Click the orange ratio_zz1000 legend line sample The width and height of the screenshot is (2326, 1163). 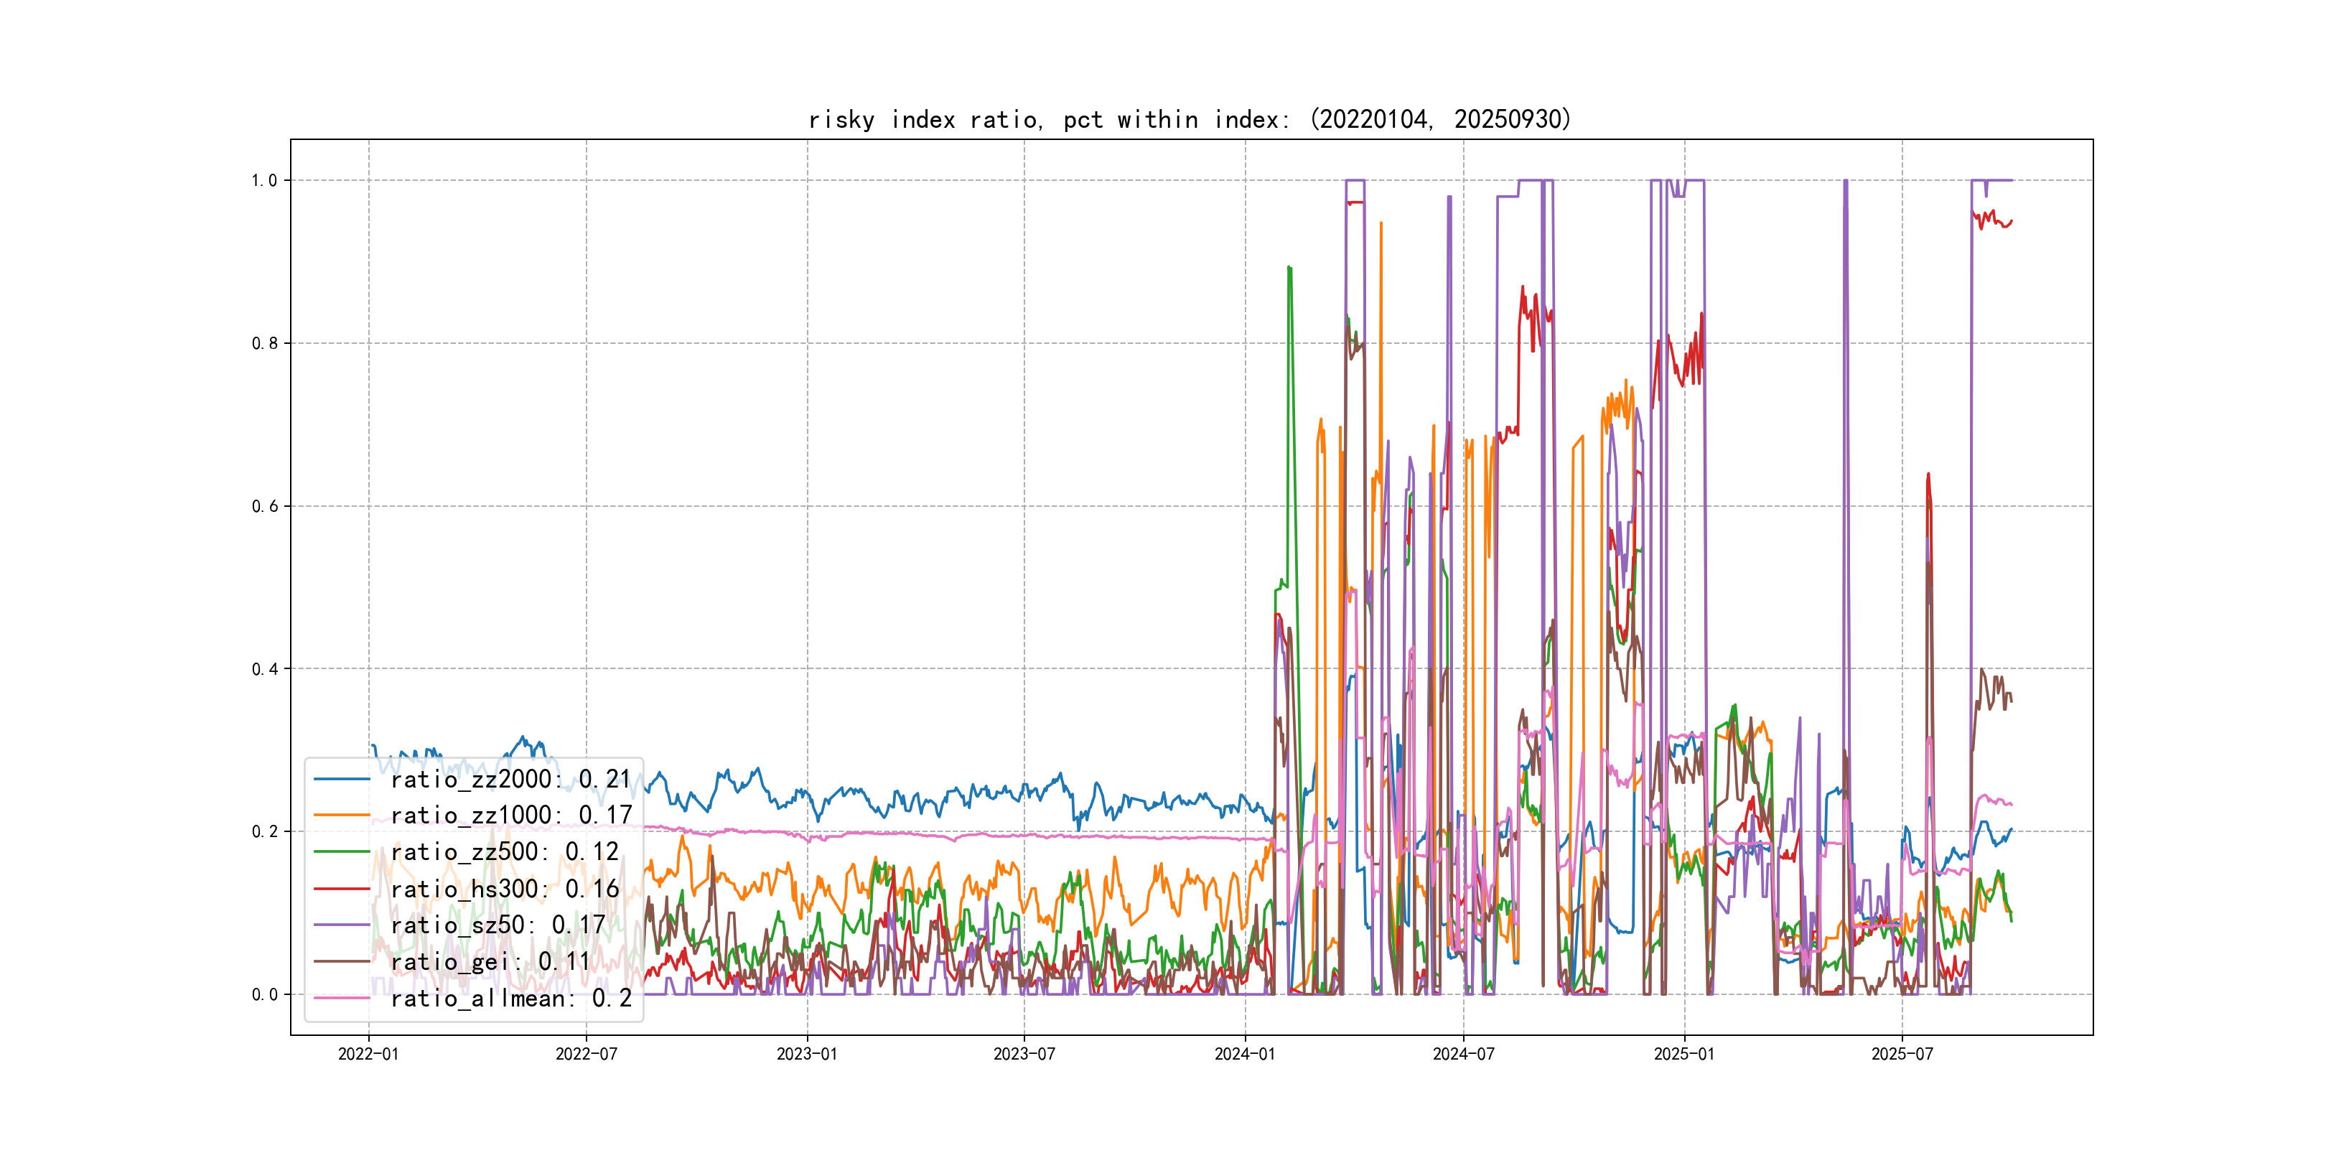click(x=341, y=816)
